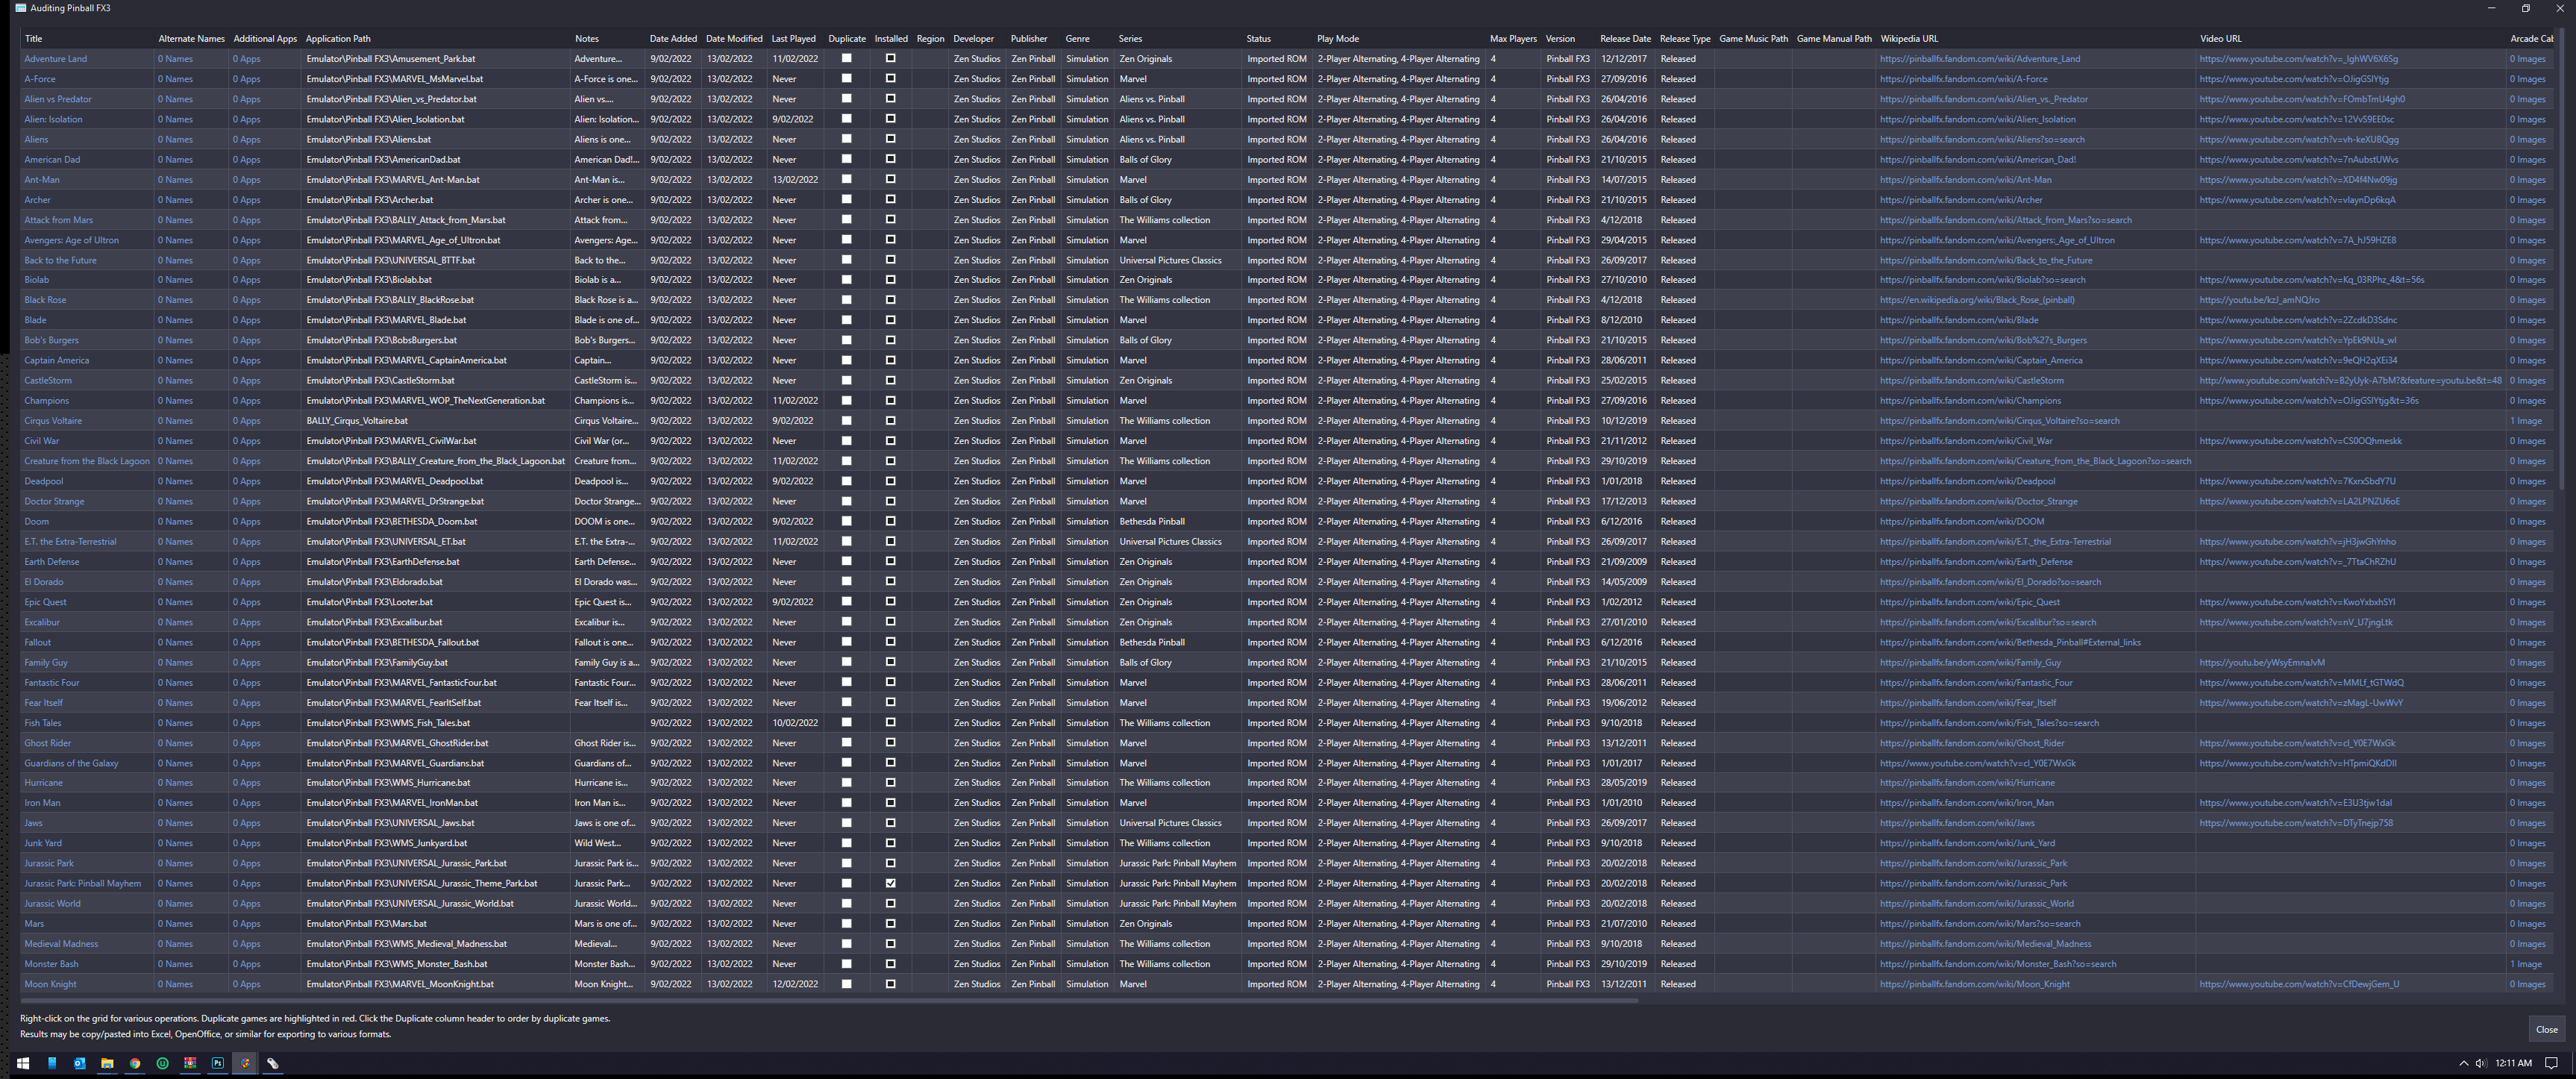Viewport: 2576px width, 1079px height.
Task: Select the Creature from the Black Lagoon title
Action: 87,461
